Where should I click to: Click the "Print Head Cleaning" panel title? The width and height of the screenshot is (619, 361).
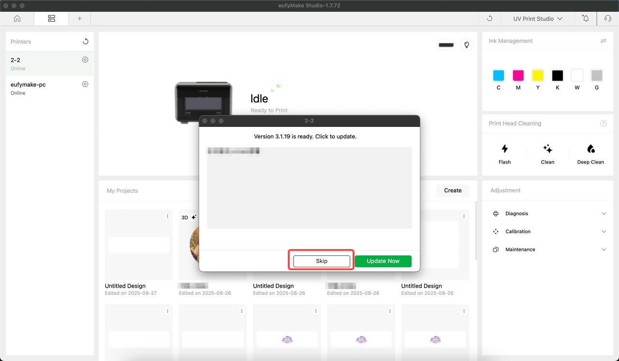pos(515,124)
